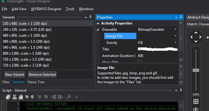The width and height of the screenshot is (209, 111).
Task: Open the Gravity Fill dropdown arrow
Action: (175, 42)
